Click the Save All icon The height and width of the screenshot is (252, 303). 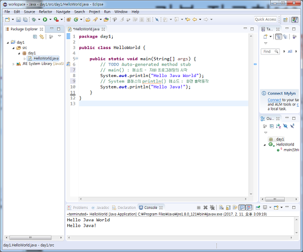(x=25, y=19)
